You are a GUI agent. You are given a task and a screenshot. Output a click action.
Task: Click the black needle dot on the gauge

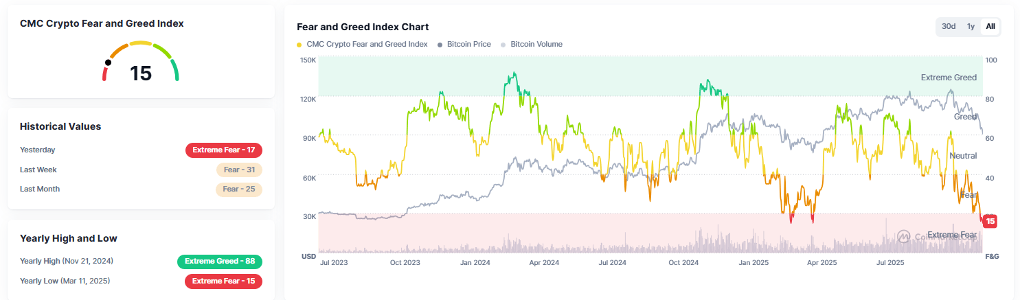pos(108,62)
